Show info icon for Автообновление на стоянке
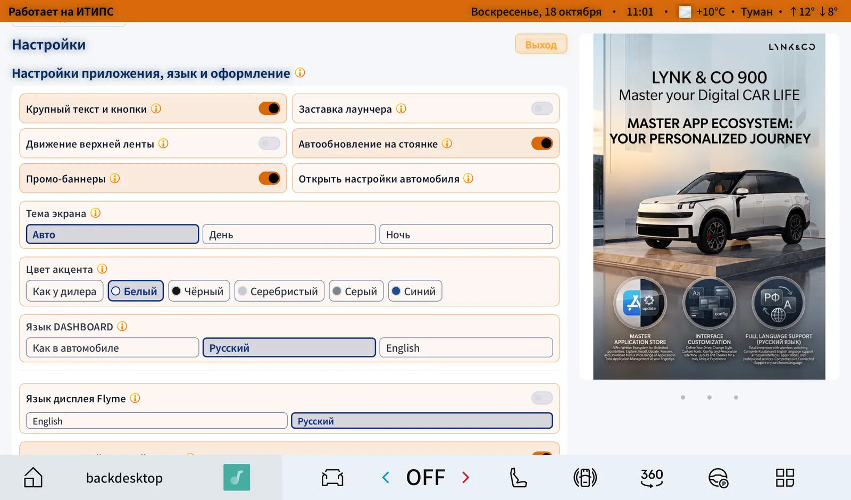 (x=447, y=144)
